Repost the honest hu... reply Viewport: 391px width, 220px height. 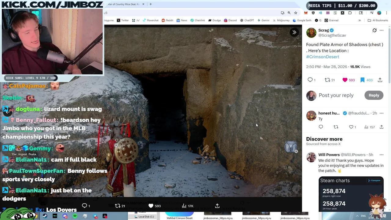tap(336, 127)
